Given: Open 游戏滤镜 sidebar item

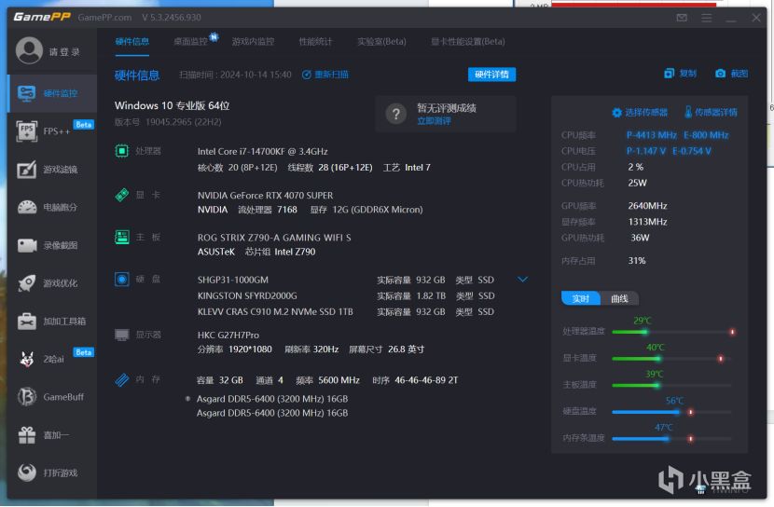Looking at the screenshot, I should tap(52, 170).
